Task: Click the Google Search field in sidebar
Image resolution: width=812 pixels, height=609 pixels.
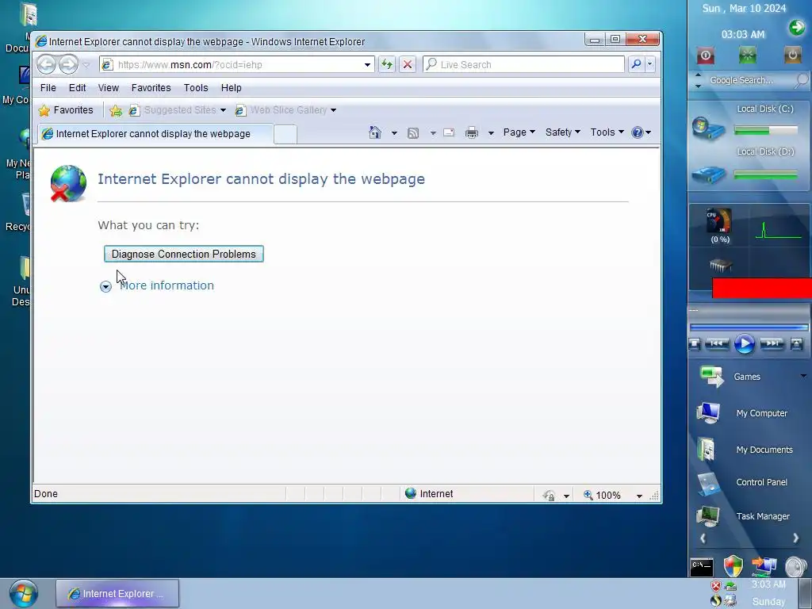Action: pyautogui.click(x=750, y=80)
